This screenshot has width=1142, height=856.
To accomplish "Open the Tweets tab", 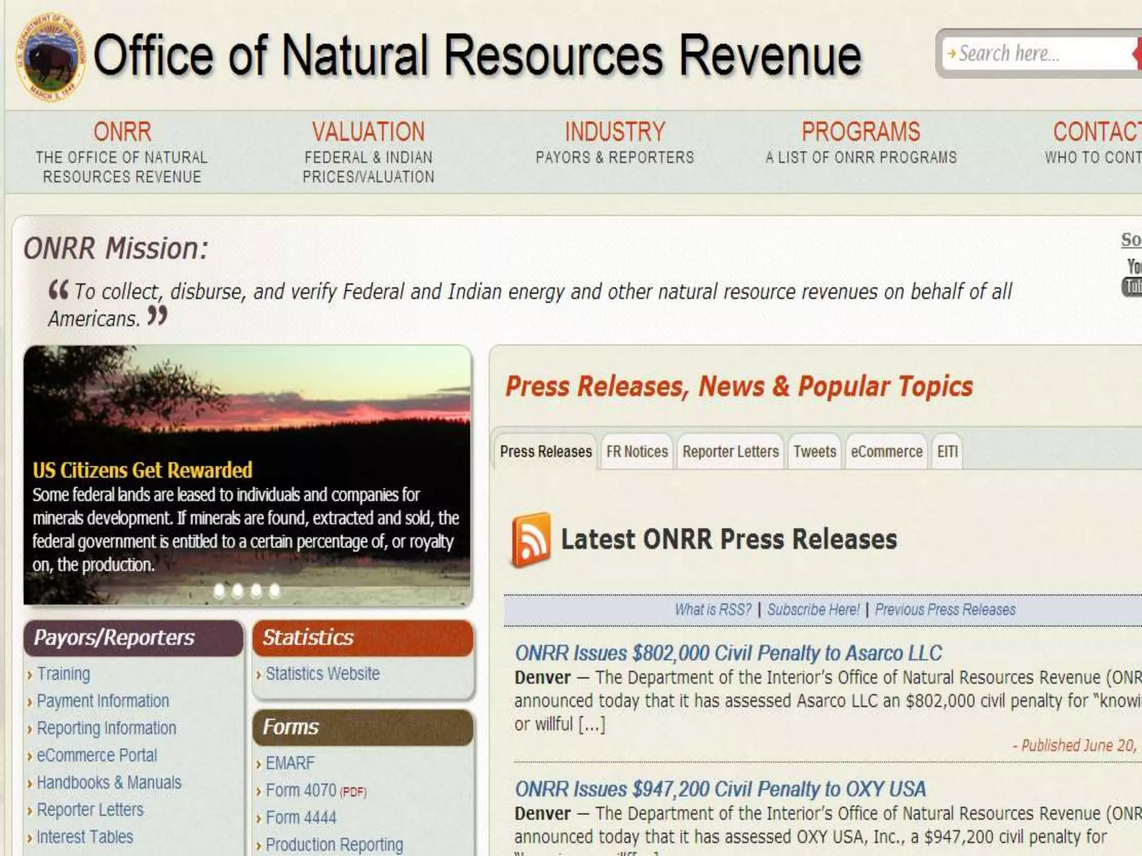I will [x=815, y=451].
